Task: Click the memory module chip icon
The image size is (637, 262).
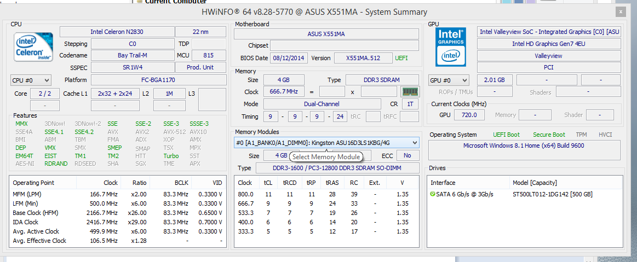Action: click(410, 91)
